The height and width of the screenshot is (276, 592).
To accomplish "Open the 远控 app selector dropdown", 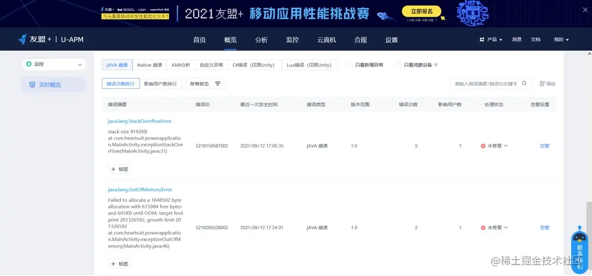I will pyautogui.click(x=54, y=64).
